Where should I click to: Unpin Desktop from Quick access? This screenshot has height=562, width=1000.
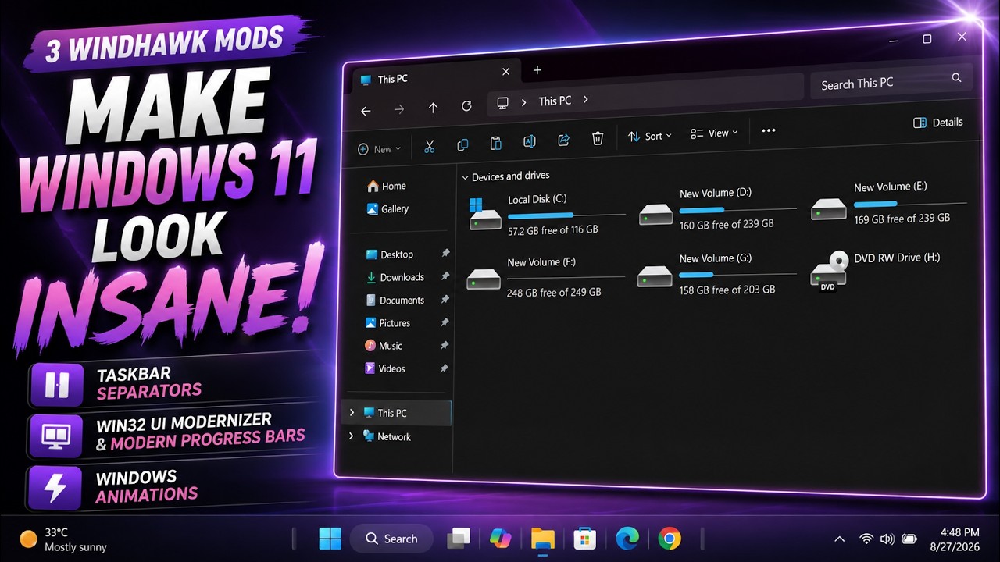tap(445, 254)
